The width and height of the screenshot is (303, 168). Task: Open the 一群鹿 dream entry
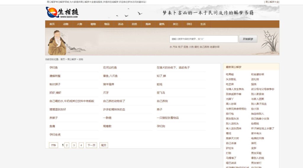(107, 118)
